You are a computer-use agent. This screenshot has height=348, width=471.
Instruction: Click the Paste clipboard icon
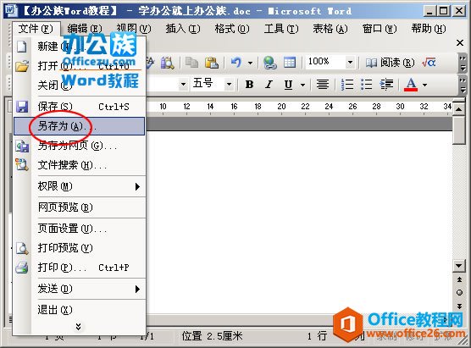point(212,63)
